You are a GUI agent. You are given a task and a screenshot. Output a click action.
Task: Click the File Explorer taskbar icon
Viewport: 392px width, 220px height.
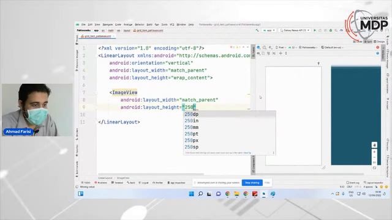pyautogui.click(x=236, y=194)
